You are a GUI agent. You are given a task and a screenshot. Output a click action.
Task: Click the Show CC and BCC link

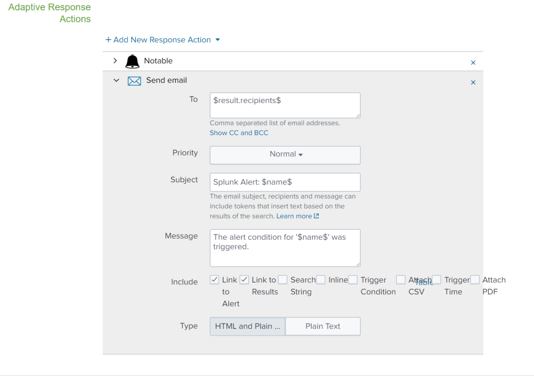(239, 133)
